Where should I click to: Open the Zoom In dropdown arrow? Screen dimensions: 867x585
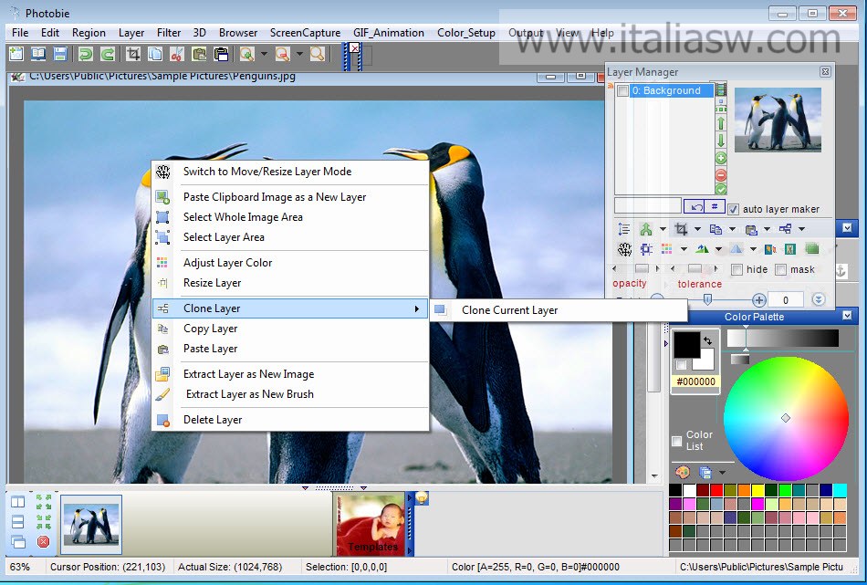pyautogui.click(x=264, y=54)
